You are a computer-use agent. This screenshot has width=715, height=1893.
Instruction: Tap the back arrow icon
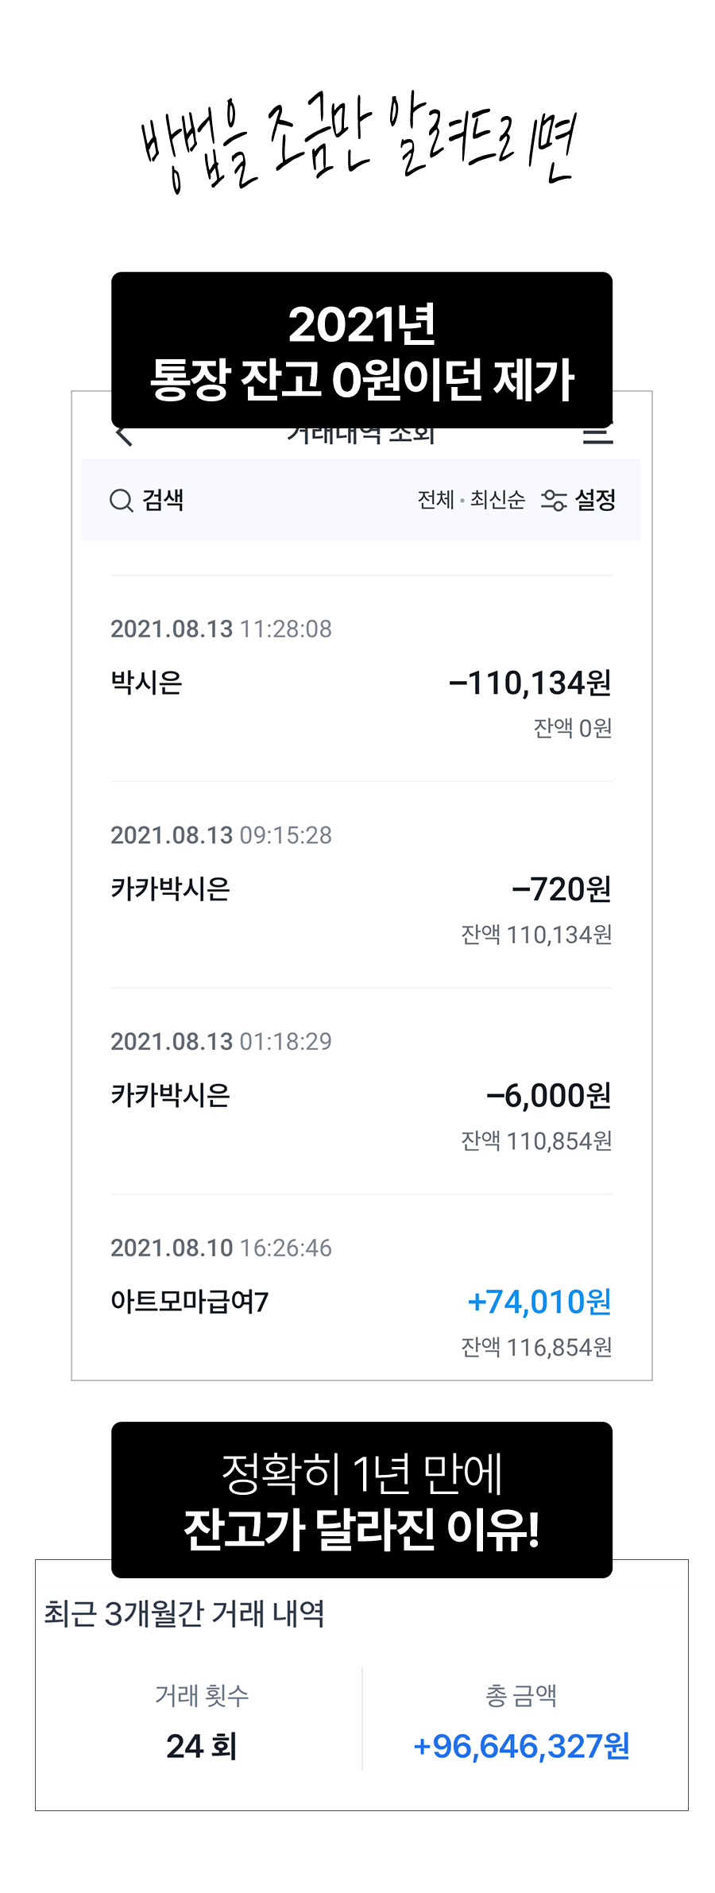[x=124, y=436]
